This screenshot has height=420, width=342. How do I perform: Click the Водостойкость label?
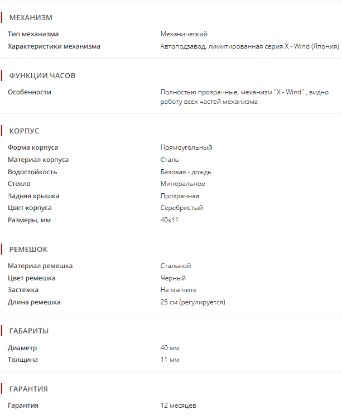click(32, 172)
